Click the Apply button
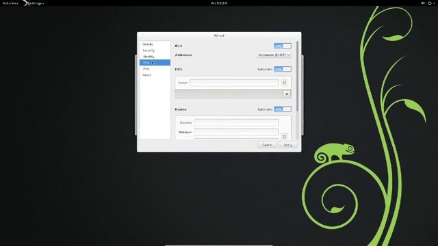 pyautogui.click(x=287, y=145)
